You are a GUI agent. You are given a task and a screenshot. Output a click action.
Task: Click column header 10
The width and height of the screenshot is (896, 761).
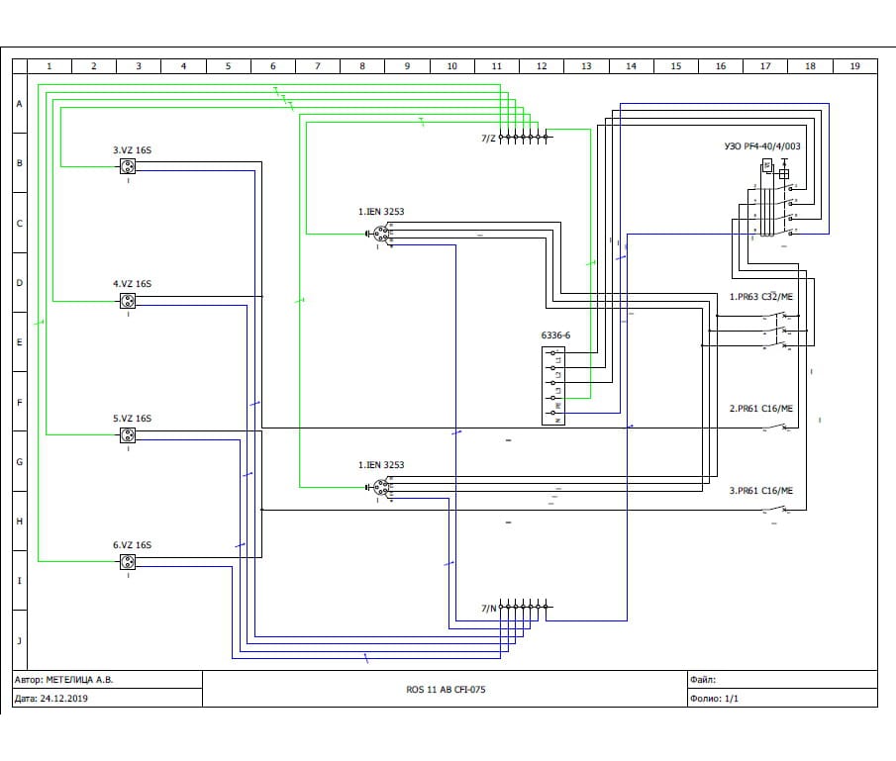(x=452, y=66)
